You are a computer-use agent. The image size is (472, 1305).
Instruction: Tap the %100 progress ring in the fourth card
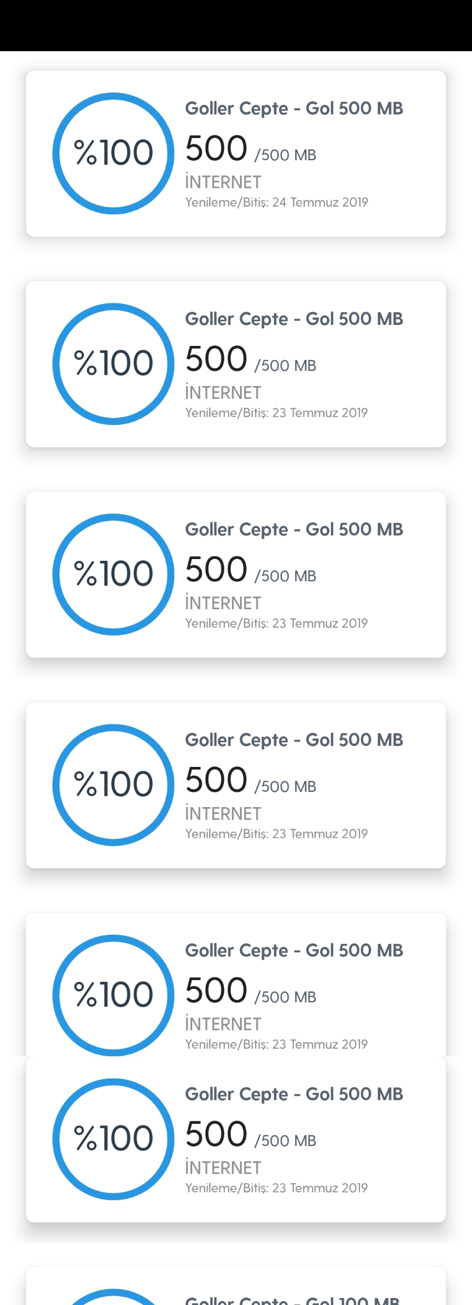pyautogui.click(x=114, y=785)
